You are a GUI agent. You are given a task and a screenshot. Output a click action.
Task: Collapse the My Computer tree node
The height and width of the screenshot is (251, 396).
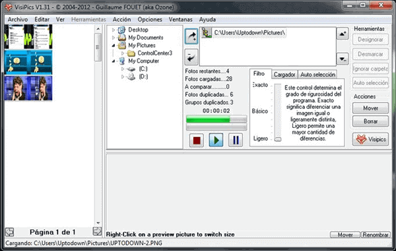point(114,61)
